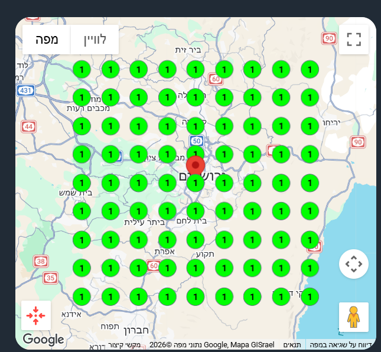Click the red location pin over Jerusalem
This screenshot has width=381, height=352.
pos(196,167)
